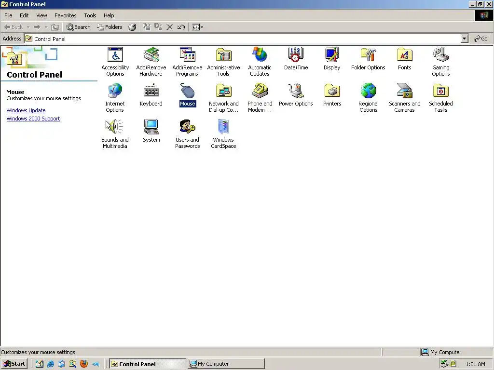Follow the Windows Update link
Screen dimensions: 494x370
pyautogui.click(x=26, y=110)
